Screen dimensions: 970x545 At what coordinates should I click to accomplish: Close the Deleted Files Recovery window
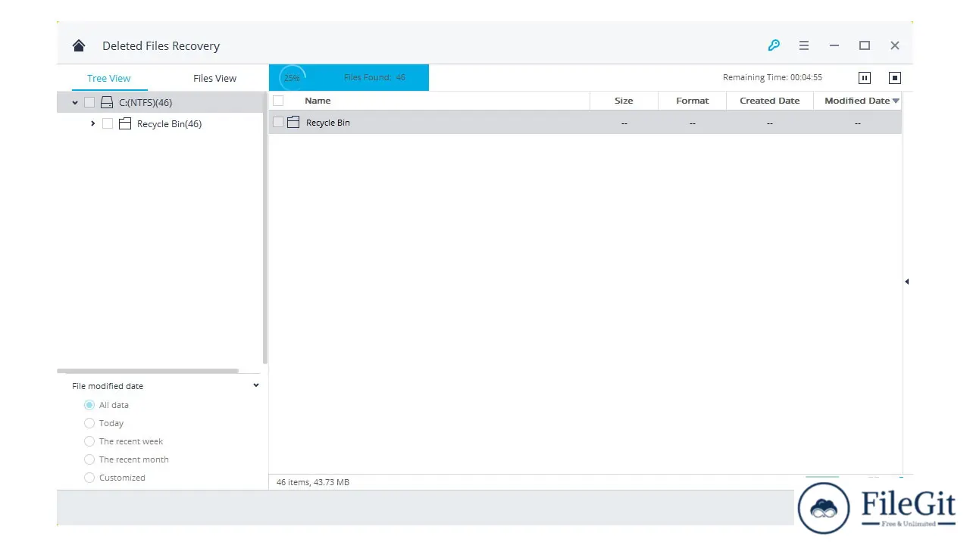click(895, 45)
